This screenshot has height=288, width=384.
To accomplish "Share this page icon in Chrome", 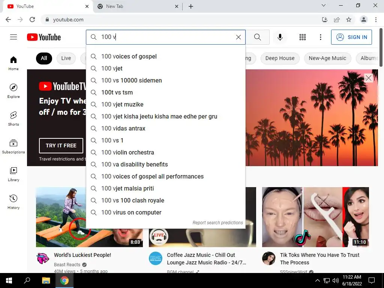I will pyautogui.click(x=337, y=19).
